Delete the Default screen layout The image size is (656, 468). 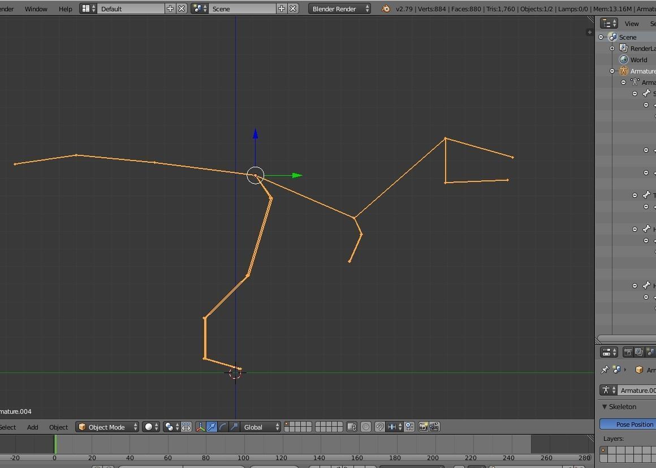click(181, 9)
